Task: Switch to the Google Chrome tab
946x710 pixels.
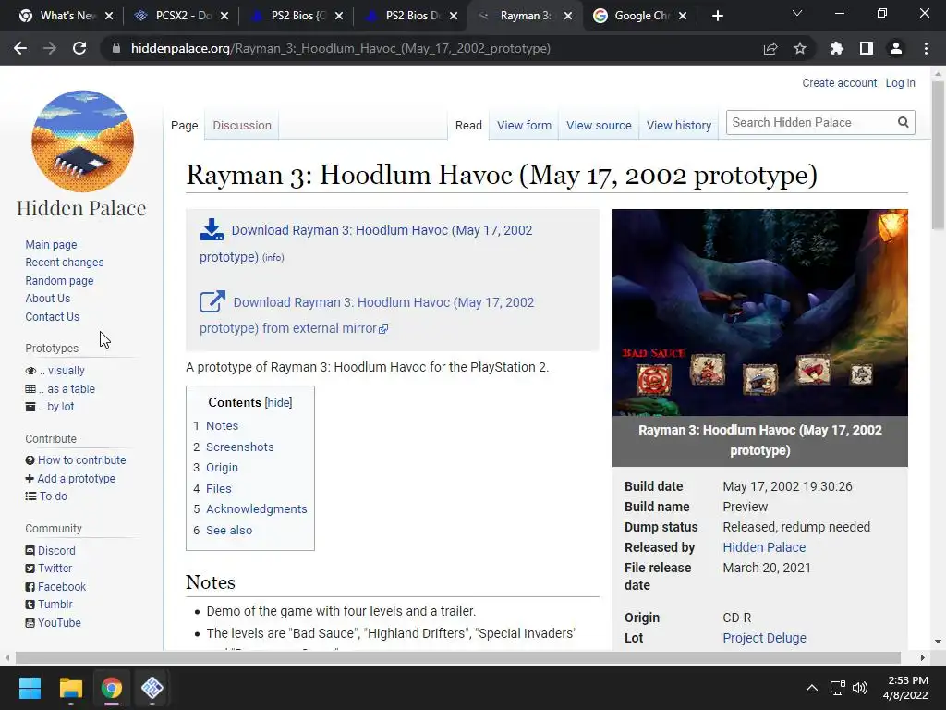Action: tap(641, 16)
